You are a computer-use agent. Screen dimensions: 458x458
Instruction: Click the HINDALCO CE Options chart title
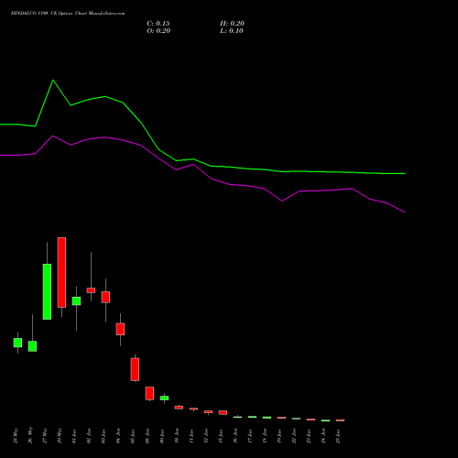[x=68, y=14]
